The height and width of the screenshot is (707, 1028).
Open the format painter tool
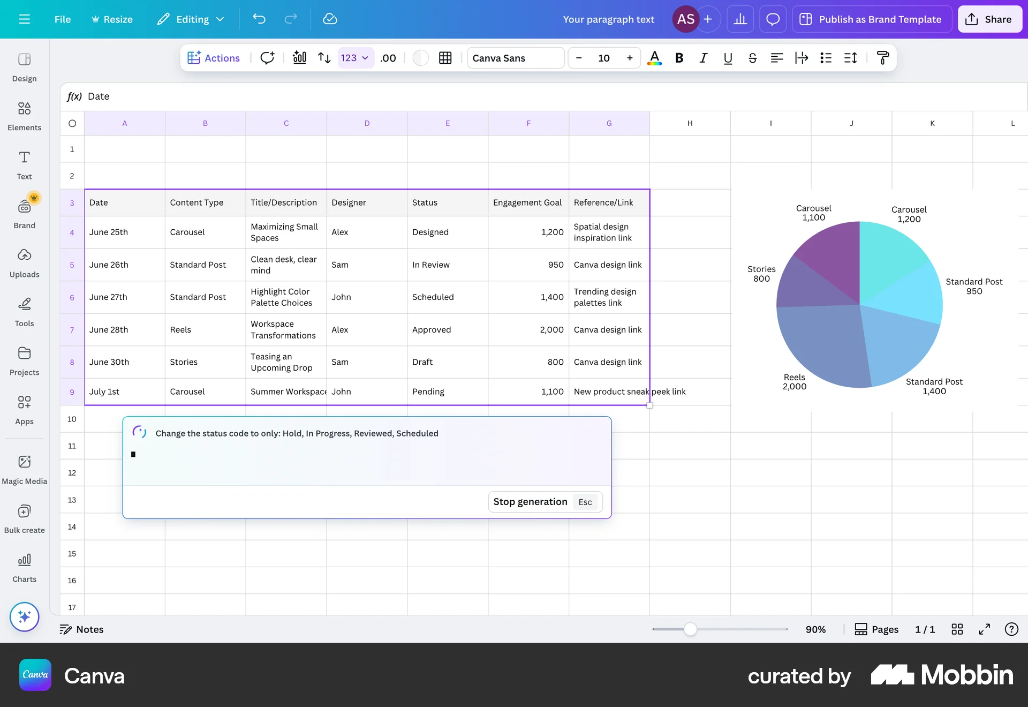[883, 58]
